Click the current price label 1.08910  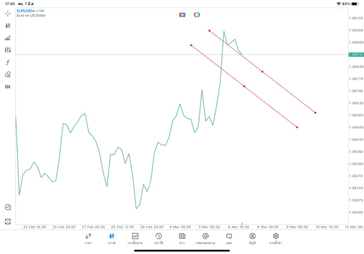(356, 55)
